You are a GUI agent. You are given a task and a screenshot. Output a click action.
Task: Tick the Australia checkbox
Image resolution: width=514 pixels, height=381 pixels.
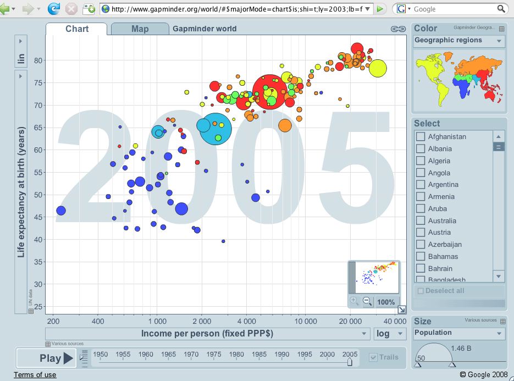point(420,220)
